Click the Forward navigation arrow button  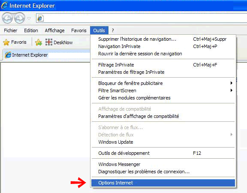click(x=20, y=18)
